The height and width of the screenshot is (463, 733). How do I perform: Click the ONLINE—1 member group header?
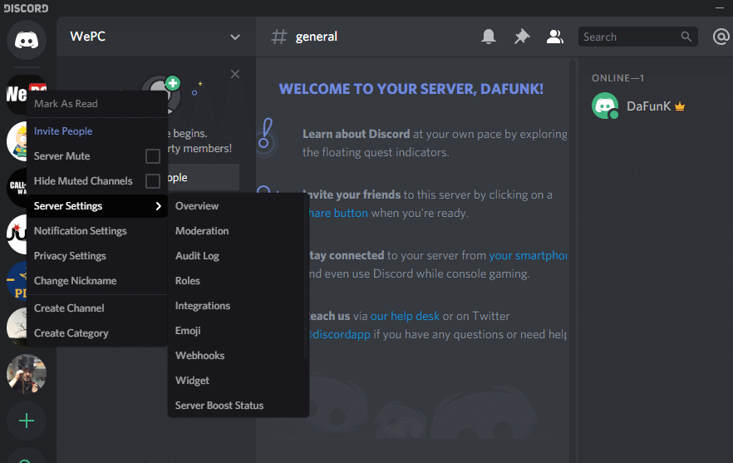coord(617,78)
